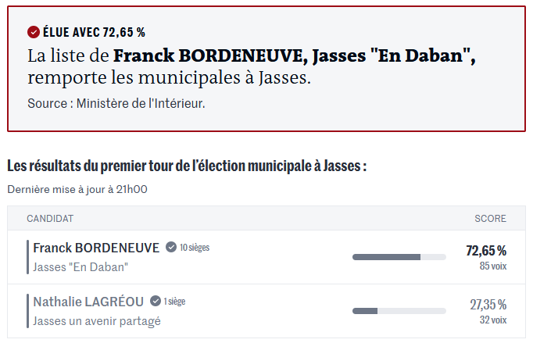Screen dimensions: 533x343
Task: Select candidate Franck BORDENEUVE in the table
Action: point(96,248)
